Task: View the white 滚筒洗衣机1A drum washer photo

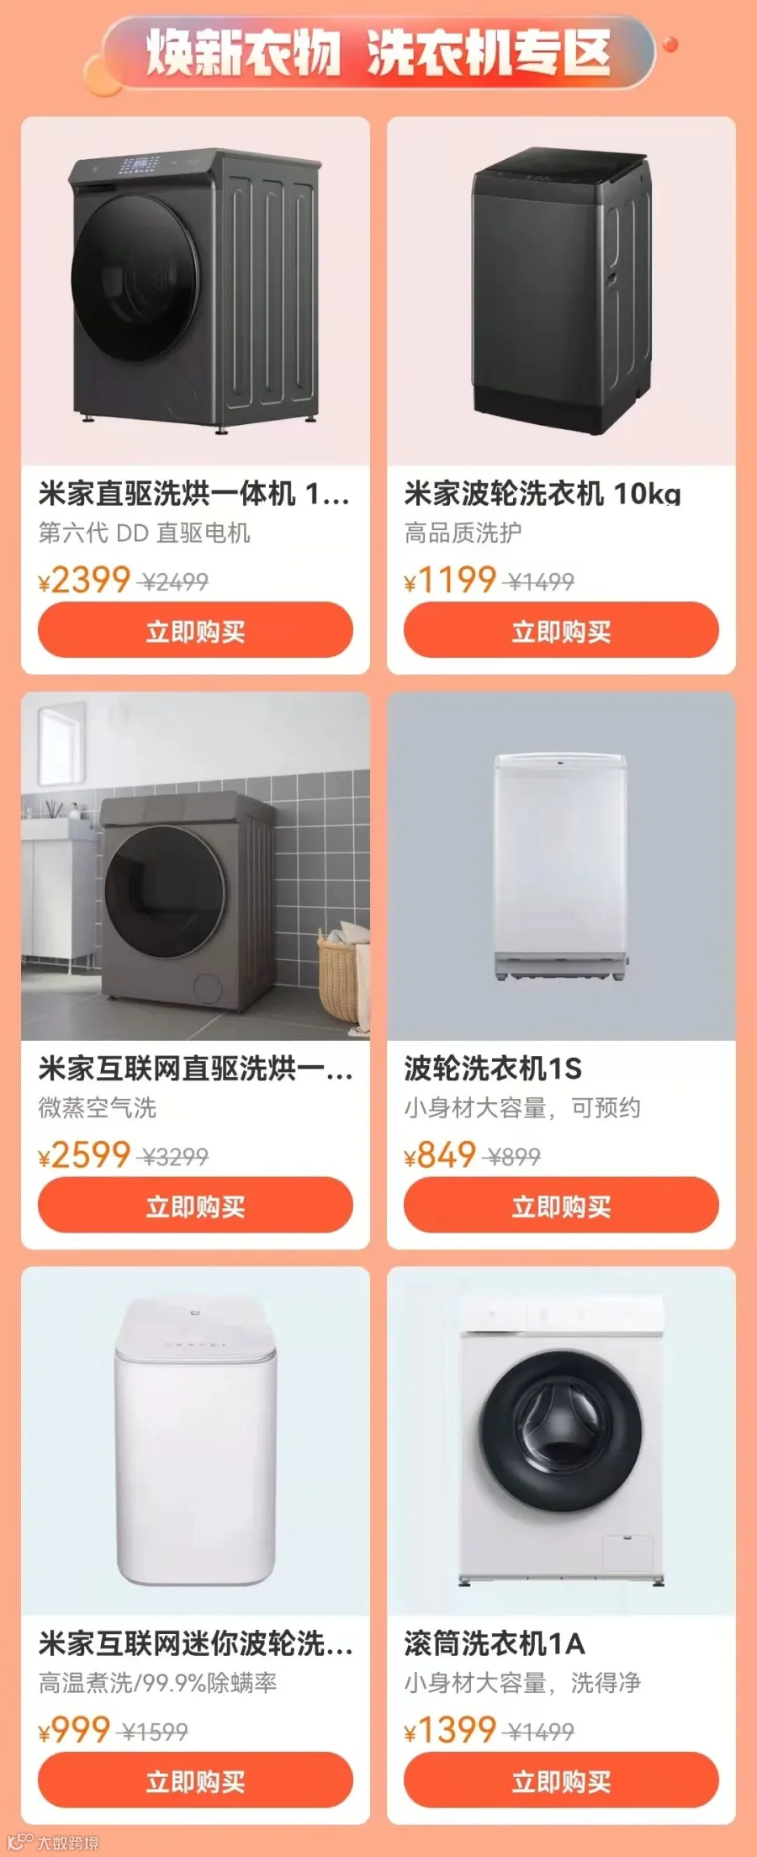Action: pos(561,1441)
